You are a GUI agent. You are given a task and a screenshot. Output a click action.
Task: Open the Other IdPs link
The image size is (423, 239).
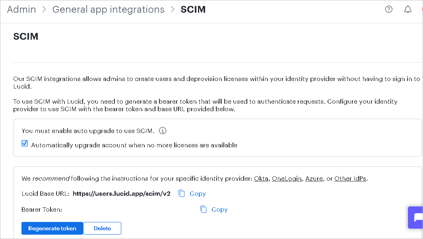point(350,179)
